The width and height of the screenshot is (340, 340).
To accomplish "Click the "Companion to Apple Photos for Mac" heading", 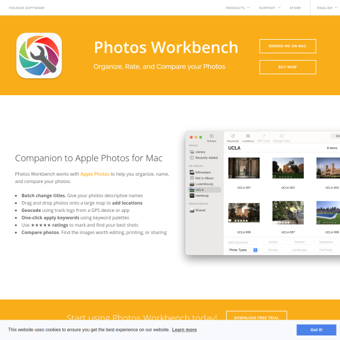I will click(x=89, y=158).
